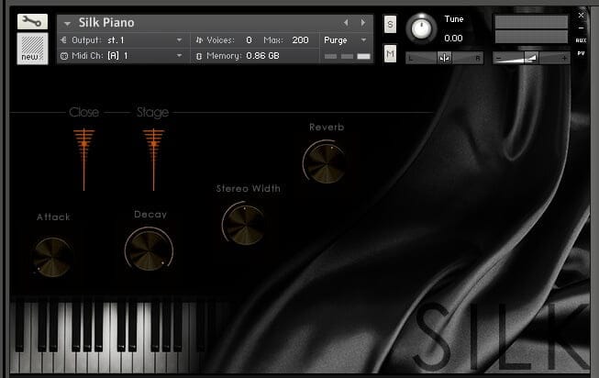Open the wrench edit mode icon

[x=32, y=22]
